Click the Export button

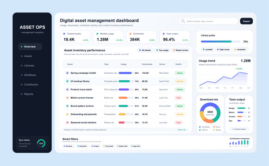click(x=246, y=21)
